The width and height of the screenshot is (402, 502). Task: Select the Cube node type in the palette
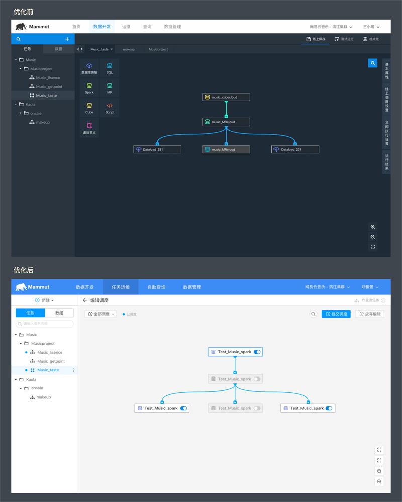pyautogui.click(x=89, y=108)
